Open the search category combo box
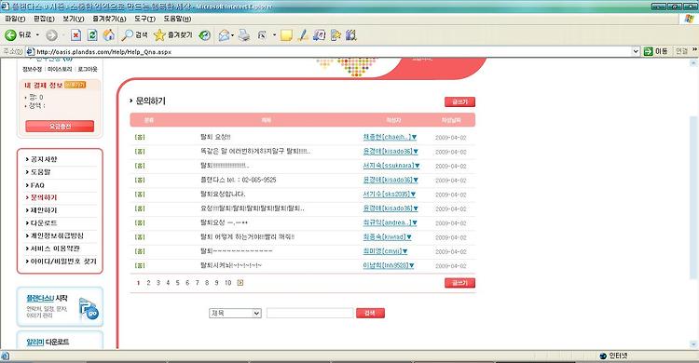The image size is (699, 363). [235, 313]
